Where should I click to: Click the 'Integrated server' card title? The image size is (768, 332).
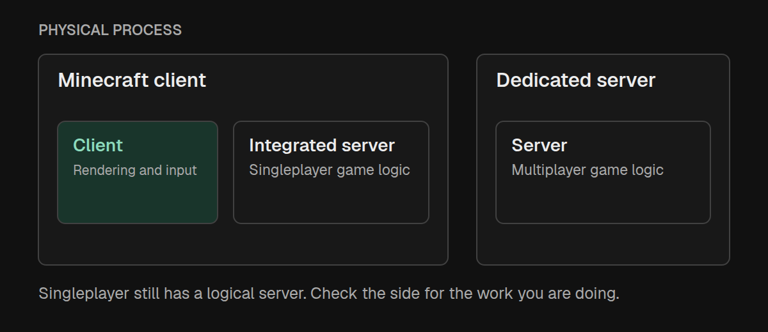click(322, 146)
